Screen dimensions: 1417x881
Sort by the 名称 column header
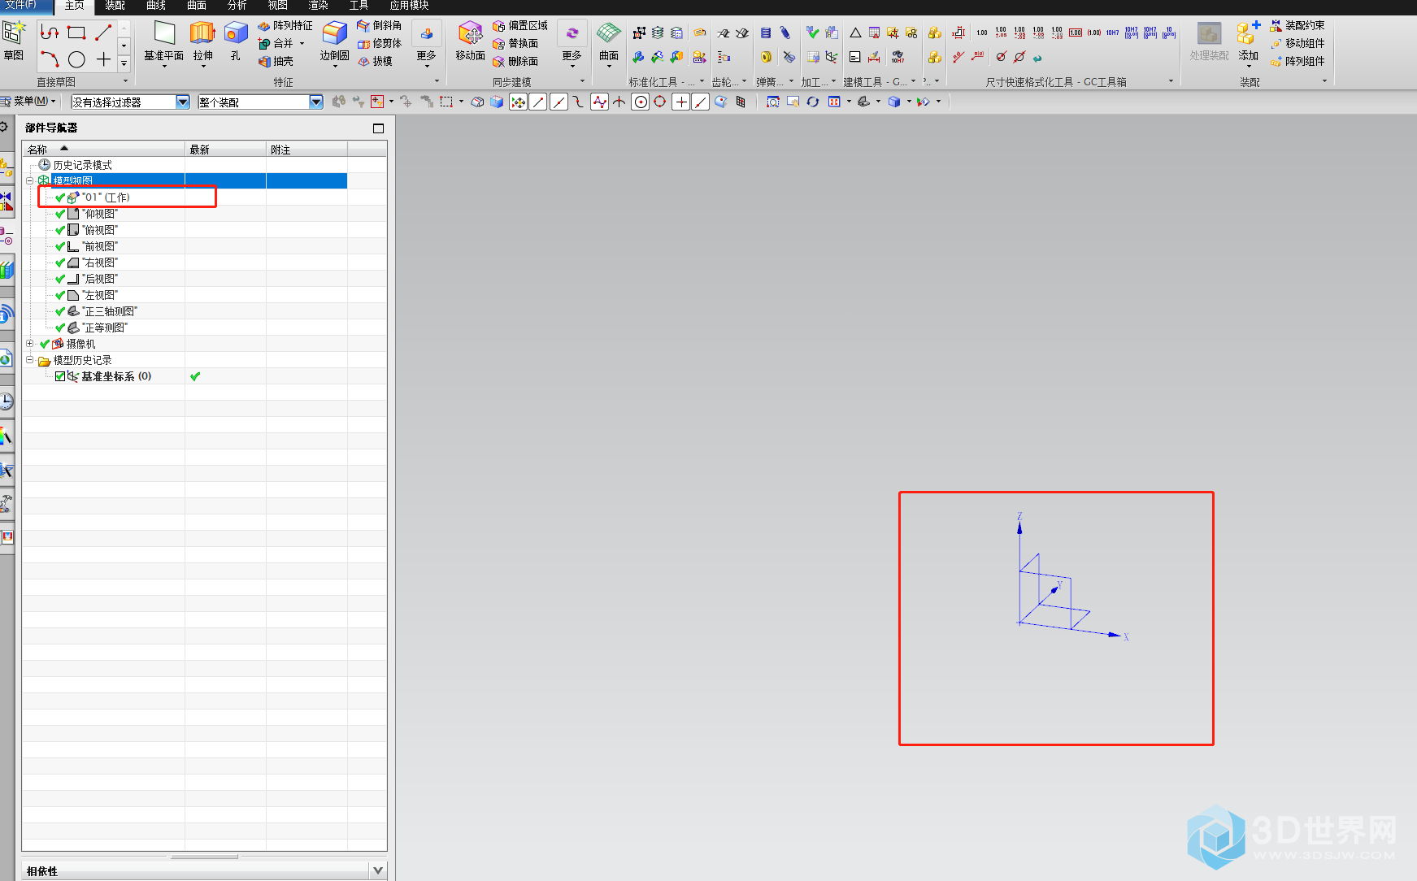coord(104,150)
